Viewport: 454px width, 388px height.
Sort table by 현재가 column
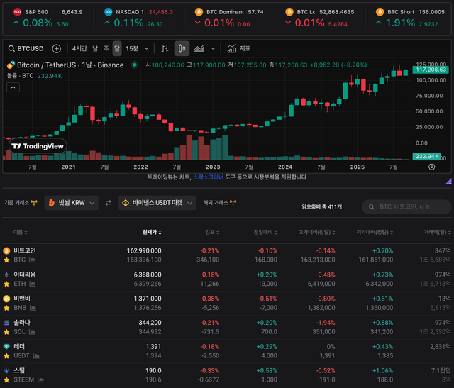(x=152, y=232)
